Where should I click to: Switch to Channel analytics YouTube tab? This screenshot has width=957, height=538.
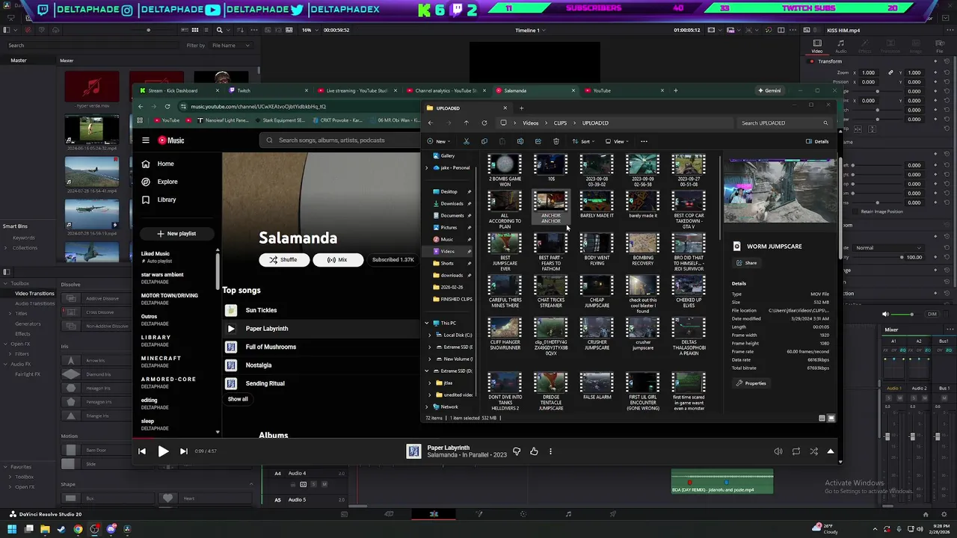(x=444, y=90)
